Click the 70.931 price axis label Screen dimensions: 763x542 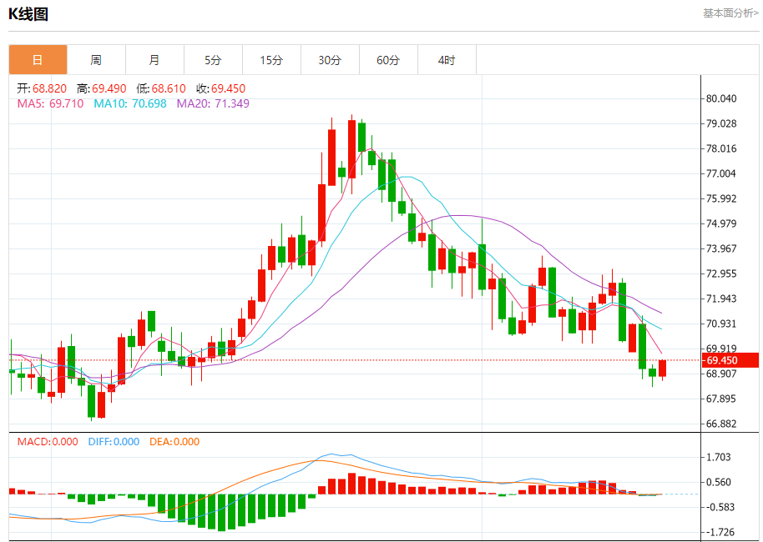pos(721,324)
